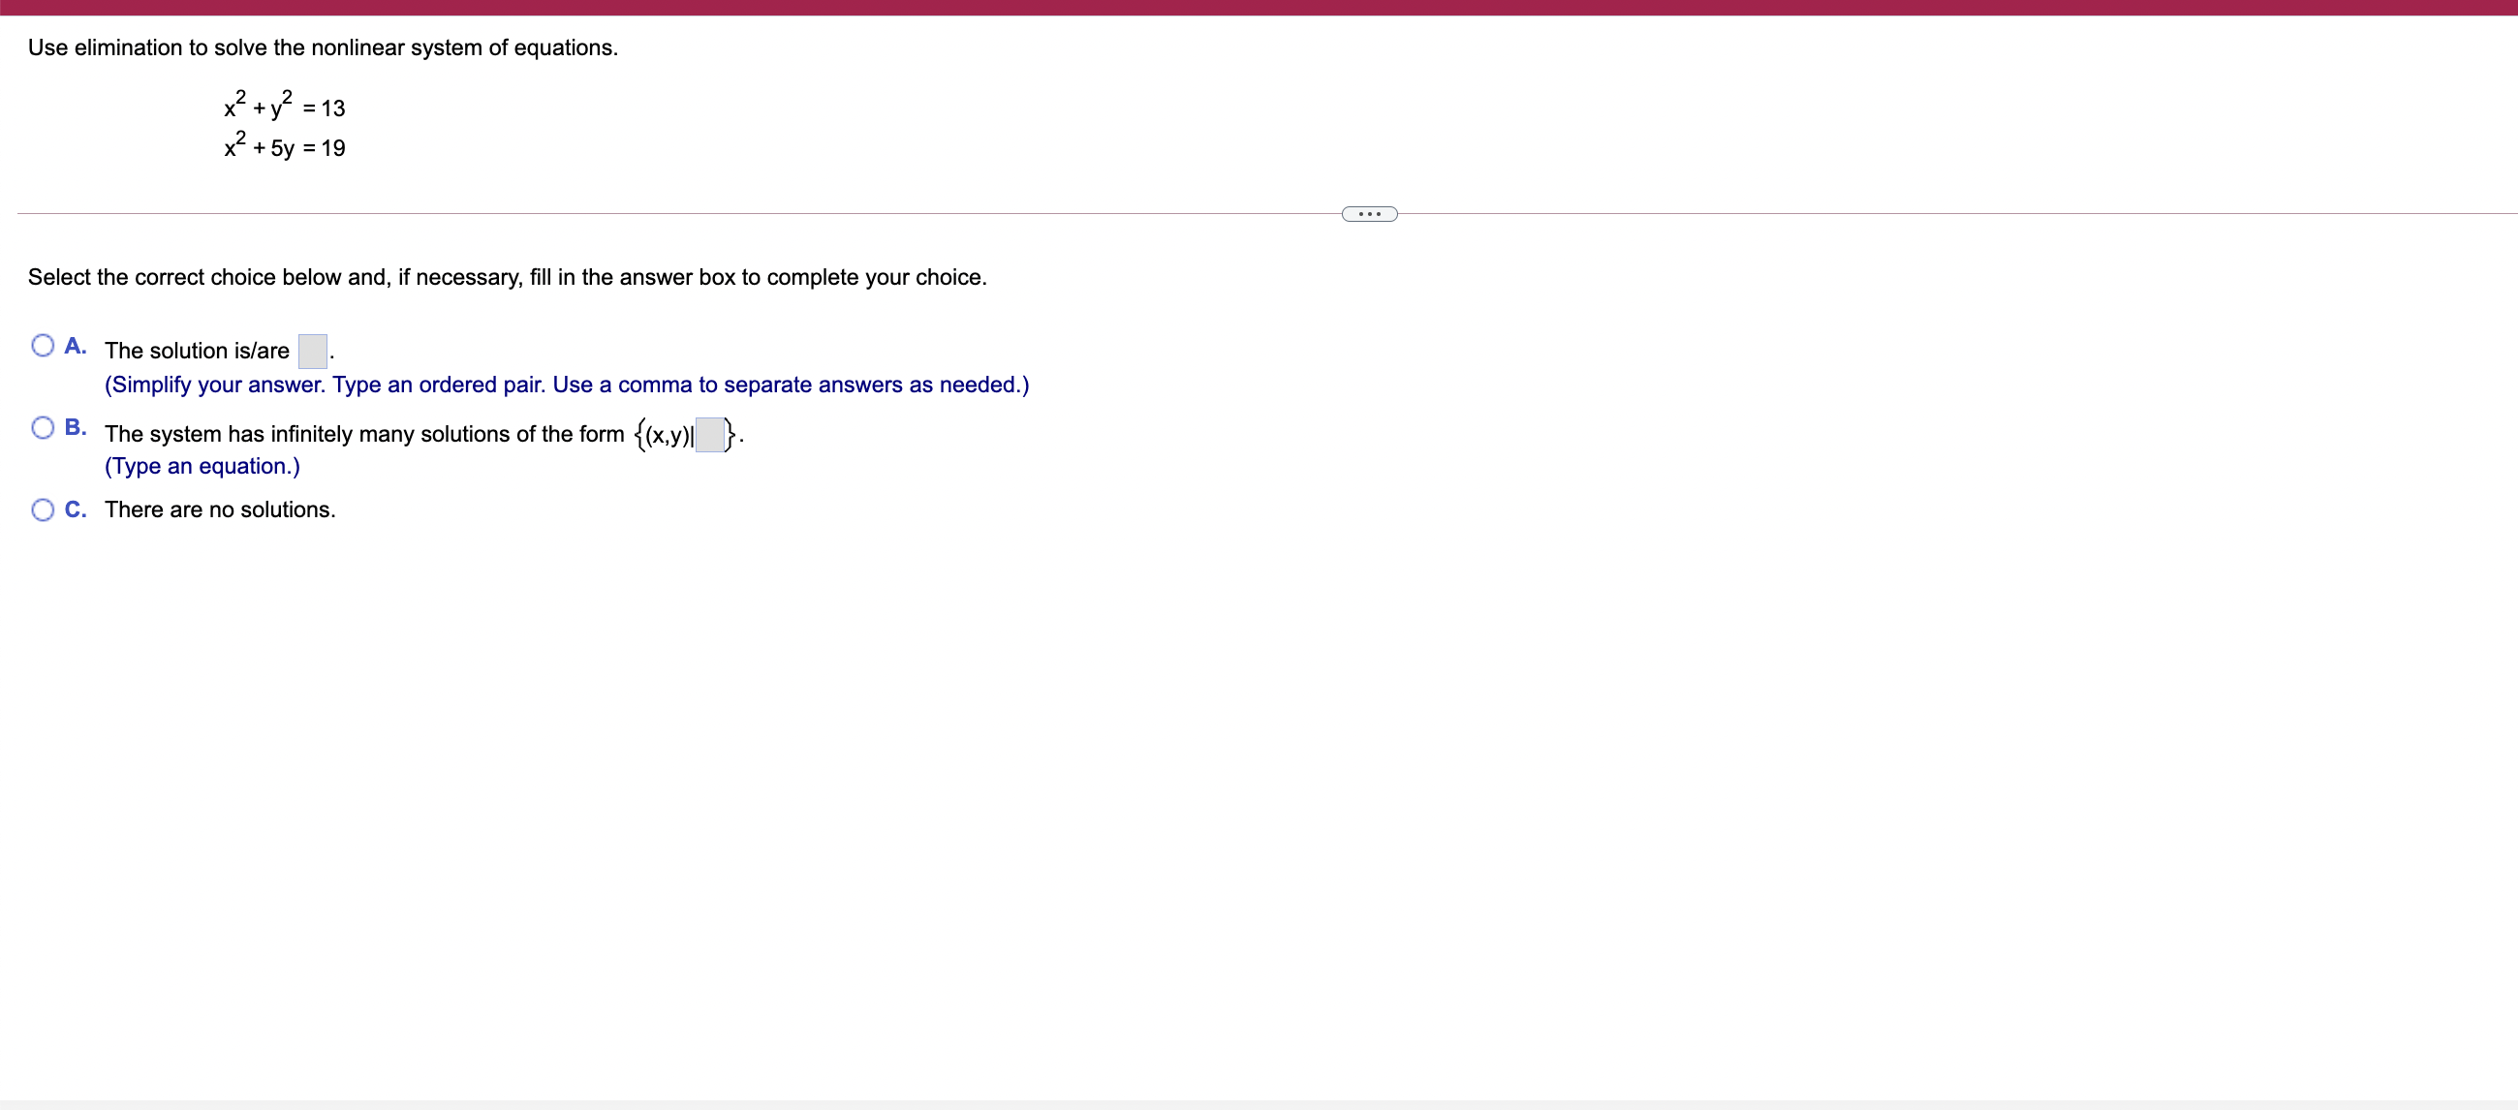Click the {(x,y)| set notation text
The height and width of the screenshot is (1110, 2518).
665,434
